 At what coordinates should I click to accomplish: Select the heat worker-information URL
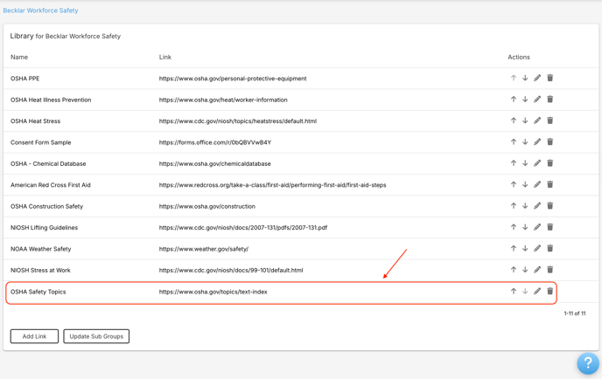point(223,100)
